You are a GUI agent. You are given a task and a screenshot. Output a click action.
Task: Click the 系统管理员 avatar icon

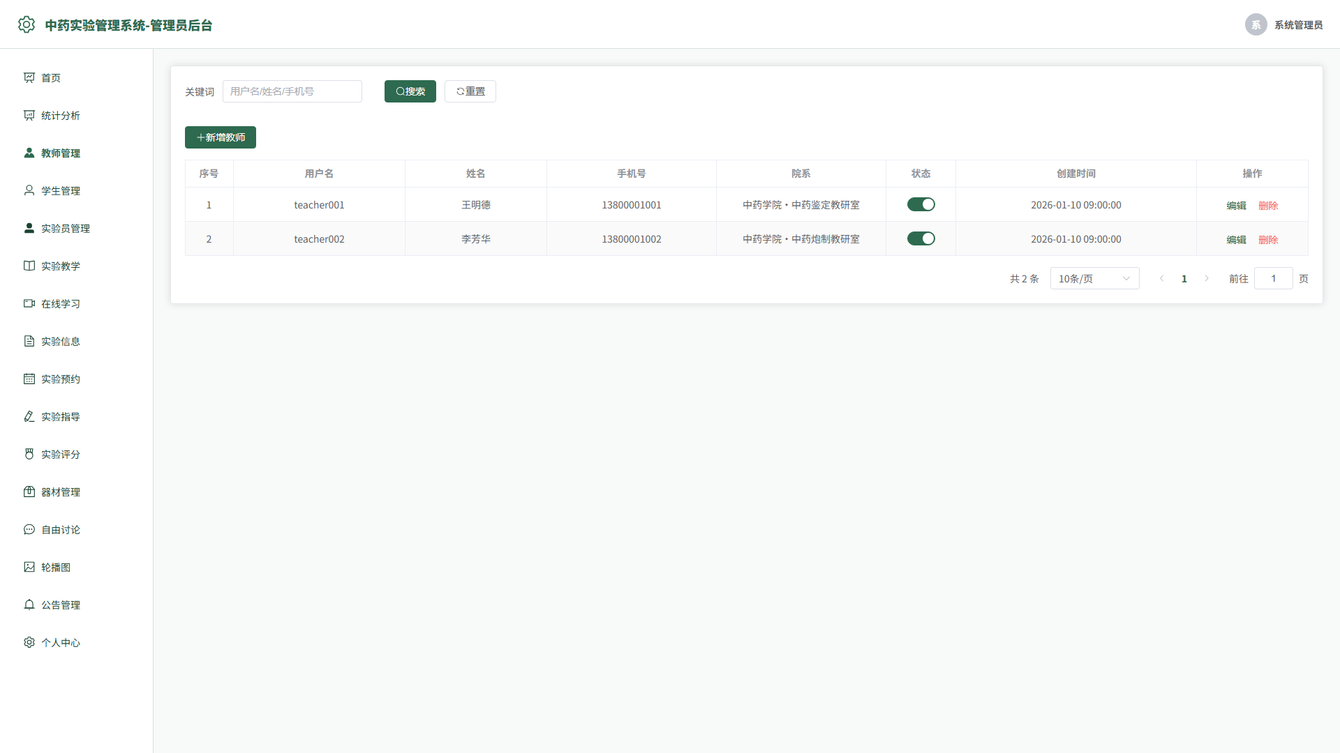[x=1256, y=24]
